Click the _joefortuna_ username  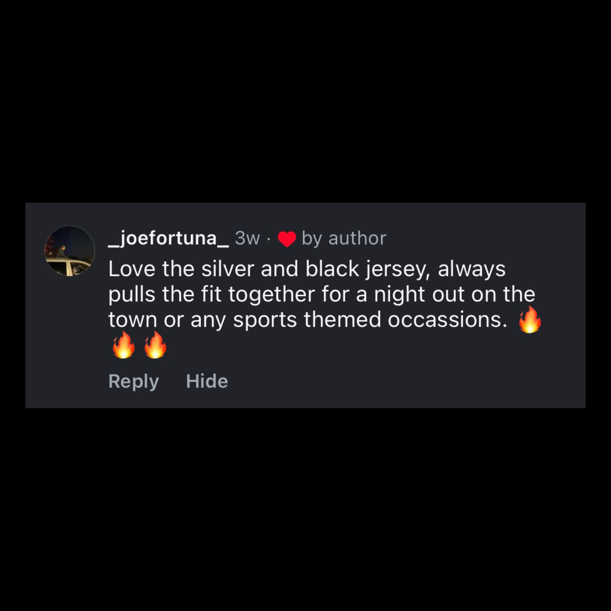(x=168, y=238)
